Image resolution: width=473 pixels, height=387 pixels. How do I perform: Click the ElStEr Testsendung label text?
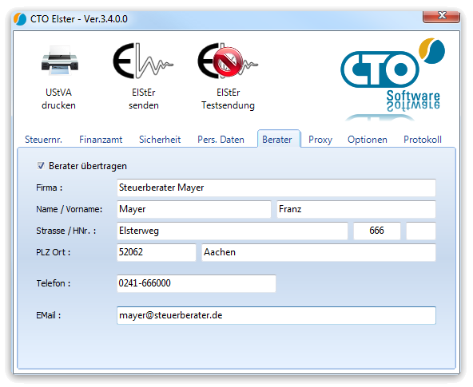(228, 99)
